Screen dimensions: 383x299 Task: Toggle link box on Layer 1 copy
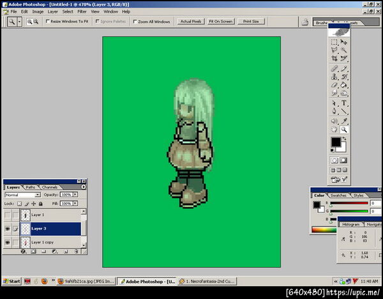(15, 242)
